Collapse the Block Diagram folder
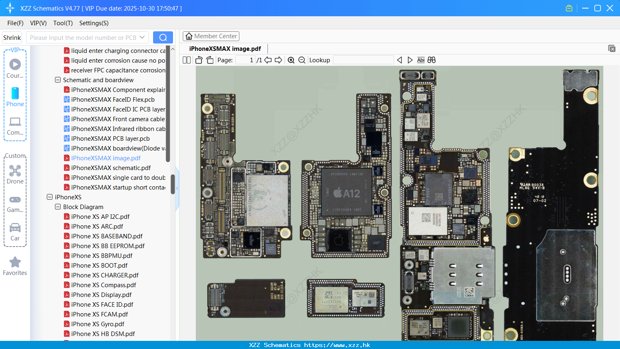Viewport: 620px width, 349px height. pyautogui.click(x=58, y=207)
